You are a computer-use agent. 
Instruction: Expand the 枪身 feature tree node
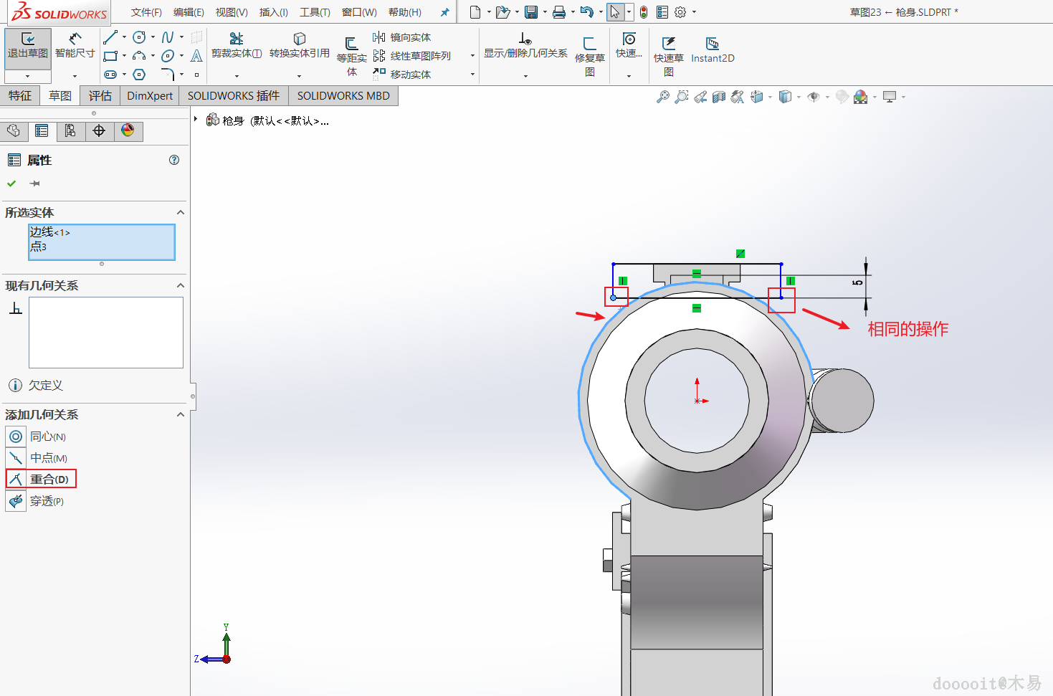click(x=196, y=120)
